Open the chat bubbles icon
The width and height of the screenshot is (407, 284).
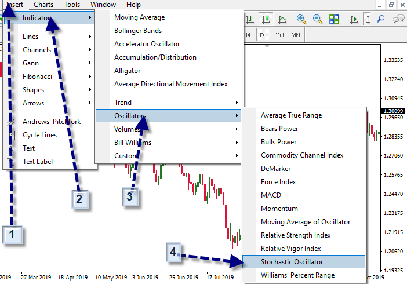click(398, 19)
